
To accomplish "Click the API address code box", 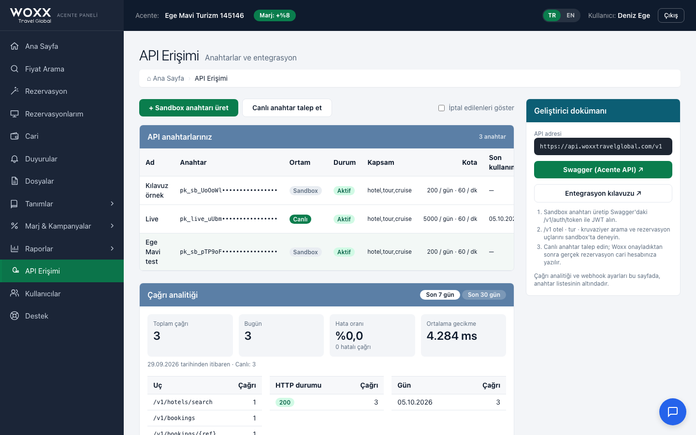I will pyautogui.click(x=603, y=146).
